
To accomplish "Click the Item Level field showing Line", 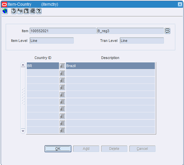I will click(52, 41).
